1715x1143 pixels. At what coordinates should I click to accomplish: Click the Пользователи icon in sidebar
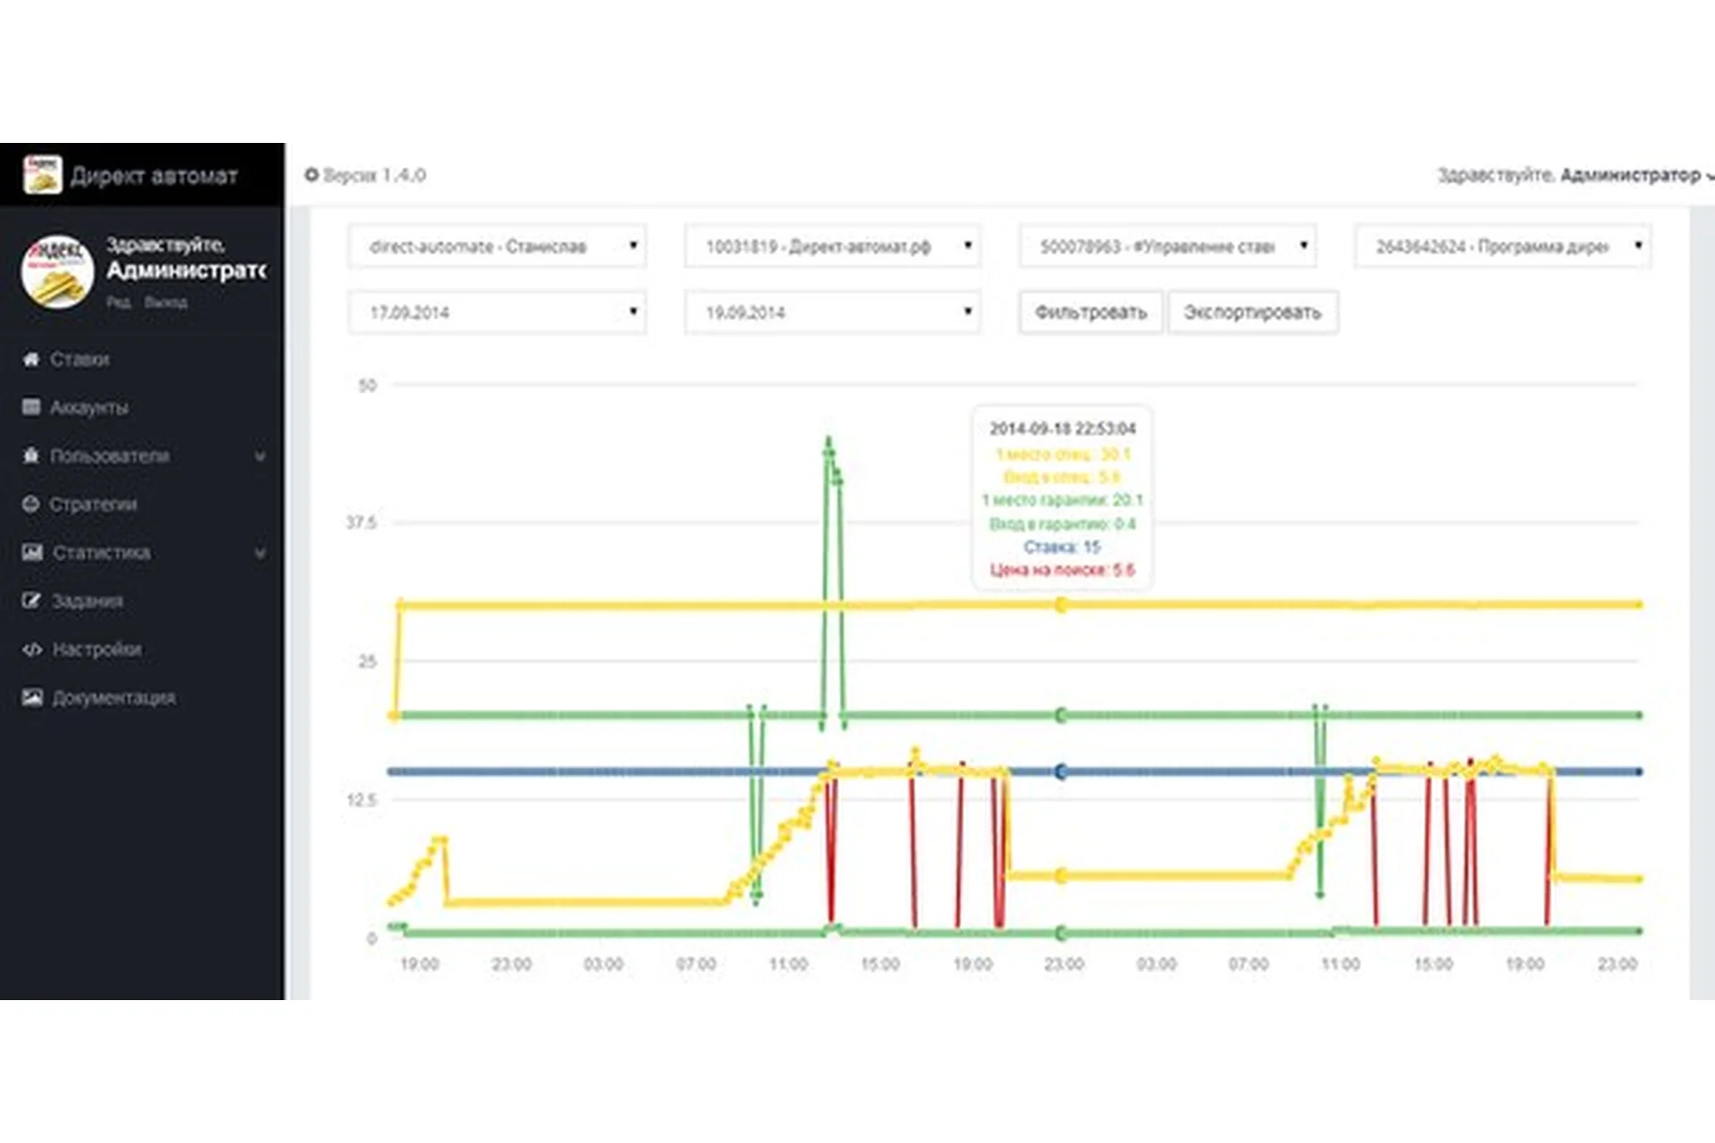(x=31, y=455)
